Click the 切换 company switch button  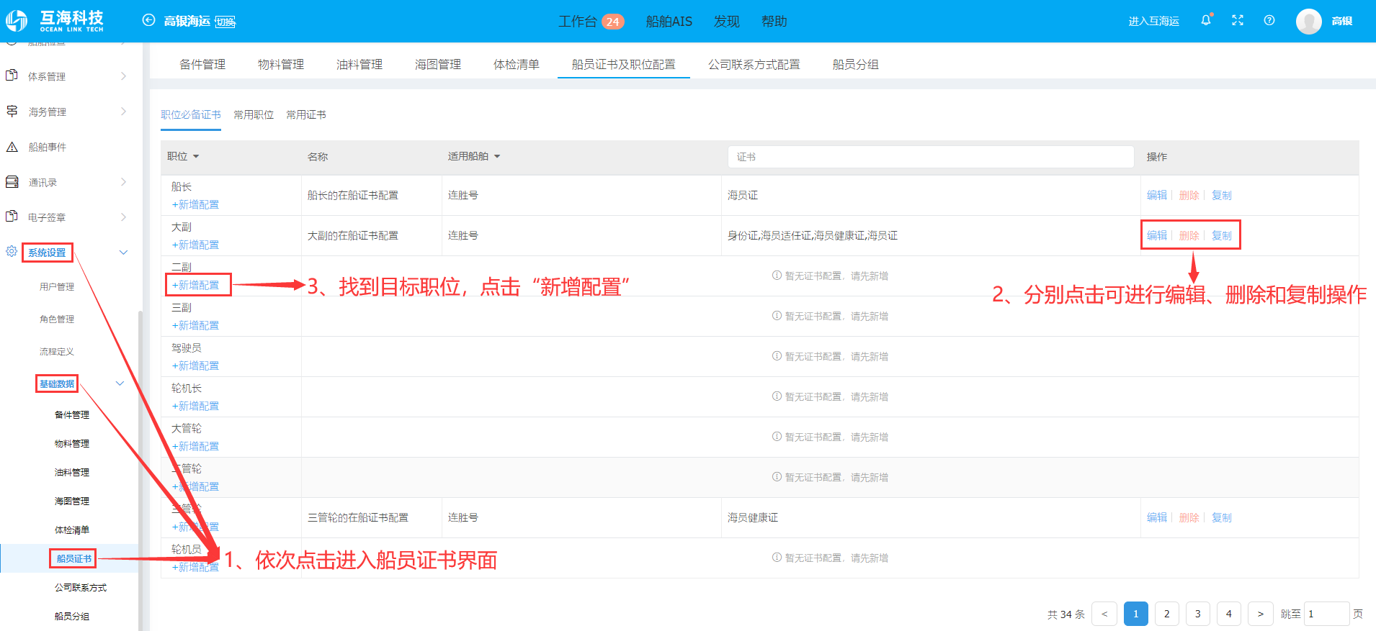click(225, 22)
